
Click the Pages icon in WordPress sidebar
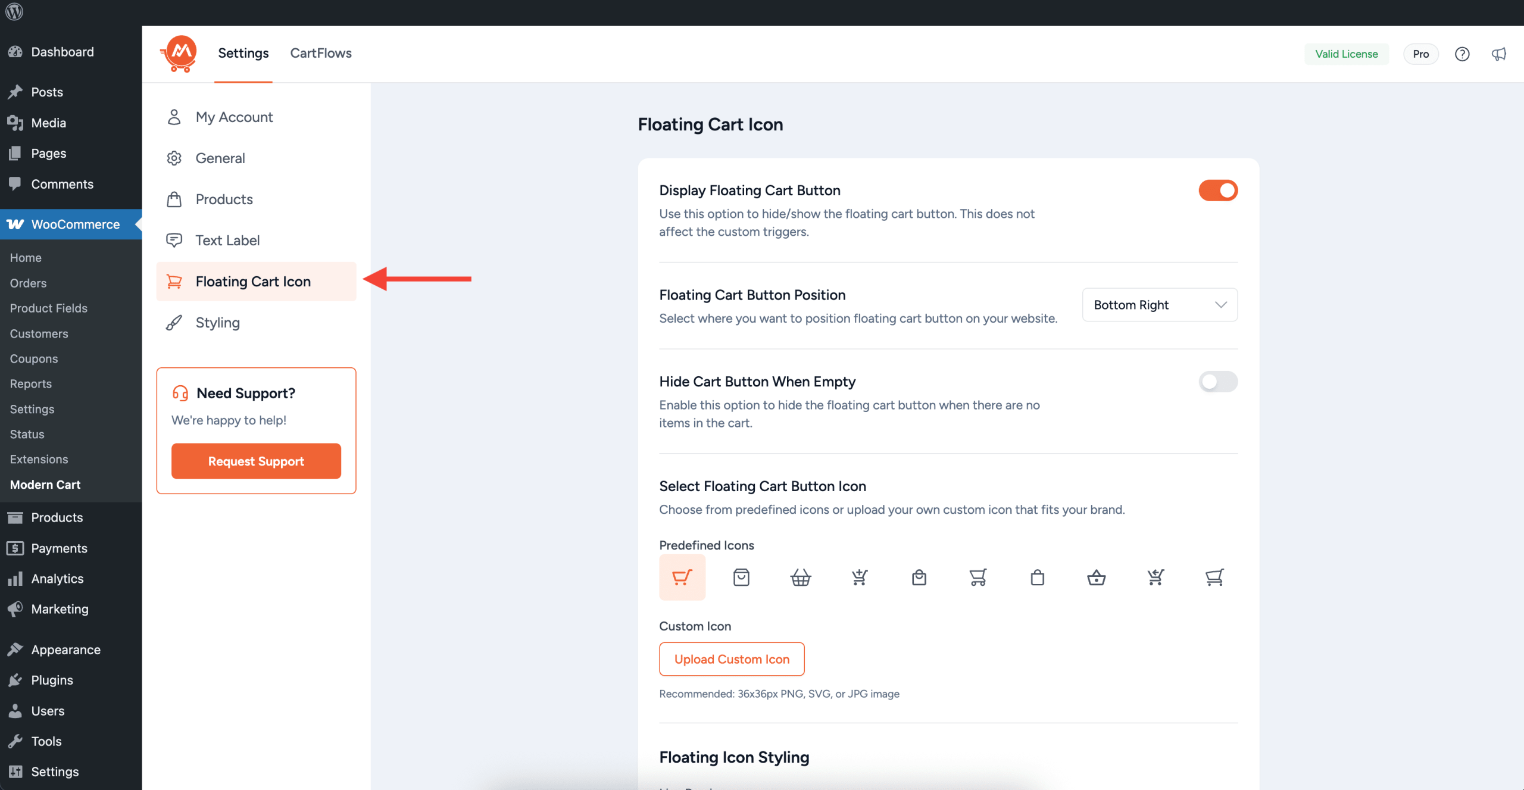click(15, 153)
